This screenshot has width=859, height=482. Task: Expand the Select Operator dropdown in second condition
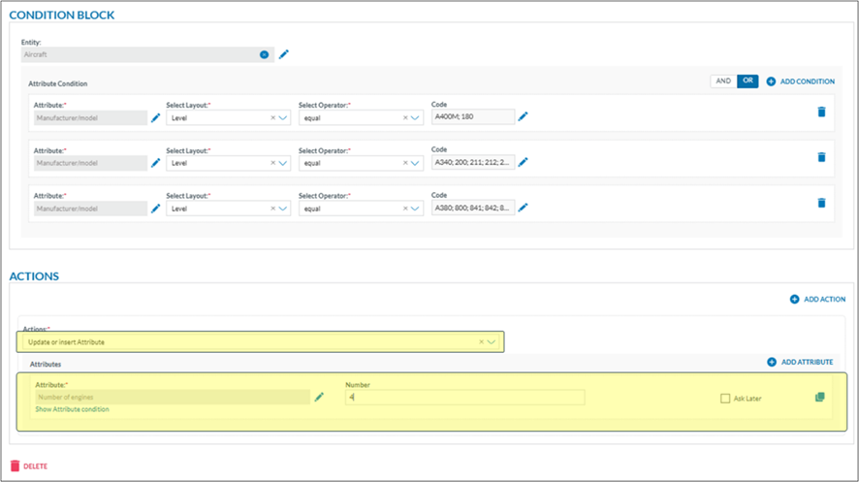[415, 164]
